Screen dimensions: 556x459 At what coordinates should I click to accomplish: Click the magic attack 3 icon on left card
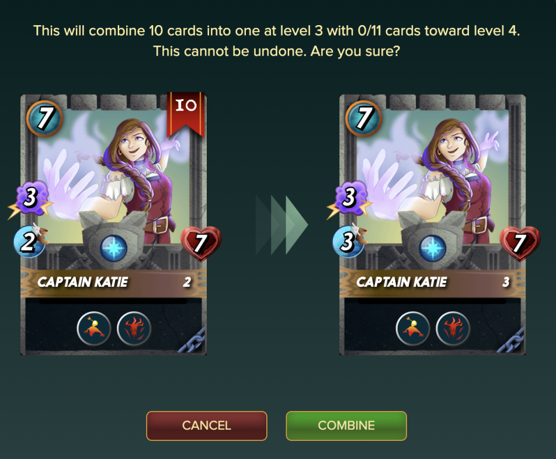pos(30,199)
